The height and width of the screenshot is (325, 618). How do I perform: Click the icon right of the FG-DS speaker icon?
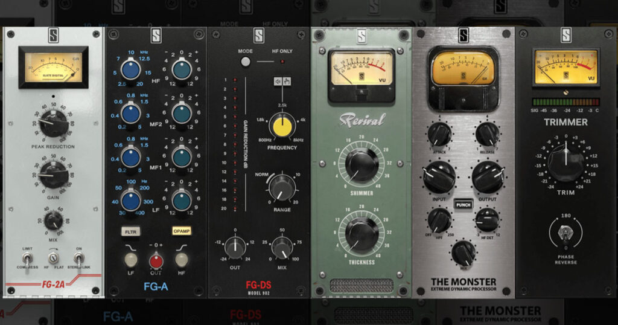[287, 80]
